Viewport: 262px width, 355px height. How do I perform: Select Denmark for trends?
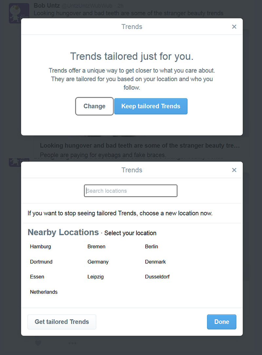pos(155,262)
